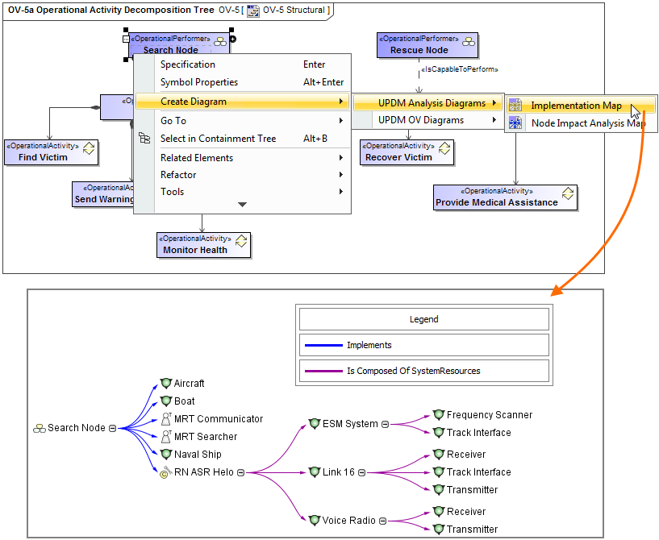This screenshot has height=540, width=659.
Task: Click the OperationalActivity arrow icon on Recover Victim
Action: click(444, 147)
